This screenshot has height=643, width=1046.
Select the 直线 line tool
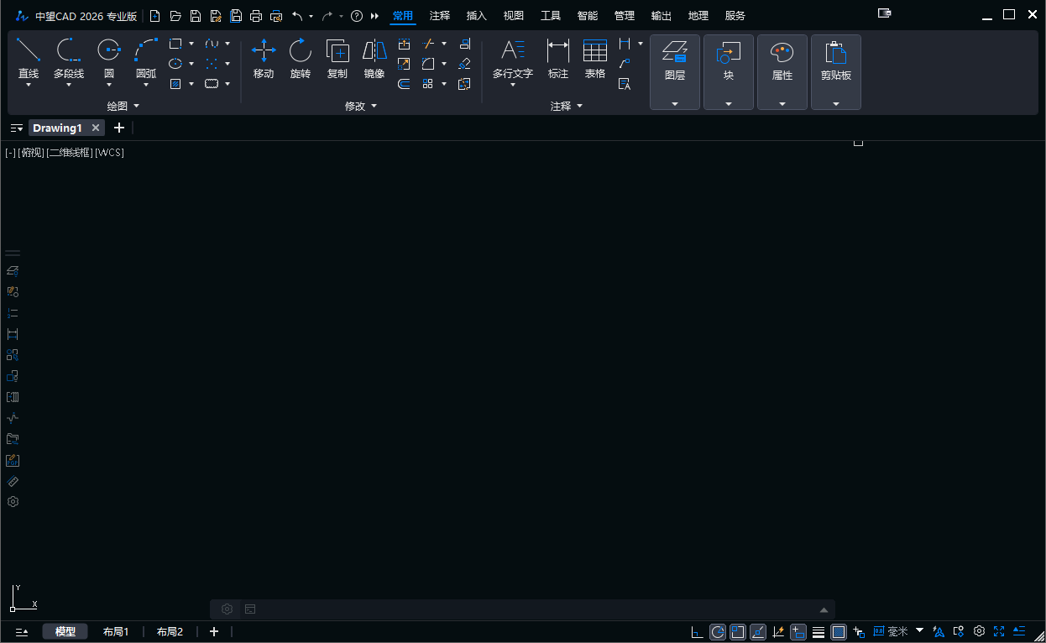pyautogui.click(x=29, y=60)
